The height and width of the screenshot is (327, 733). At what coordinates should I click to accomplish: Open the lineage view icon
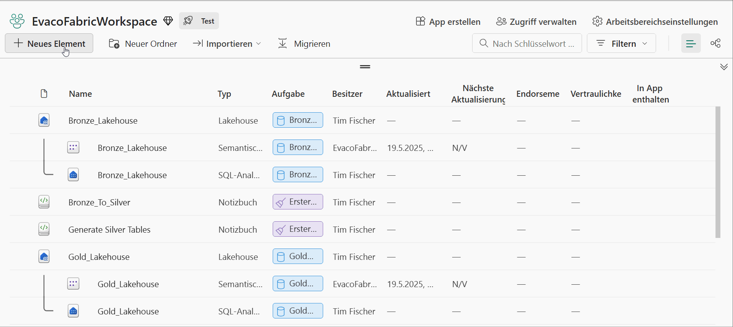(715, 44)
